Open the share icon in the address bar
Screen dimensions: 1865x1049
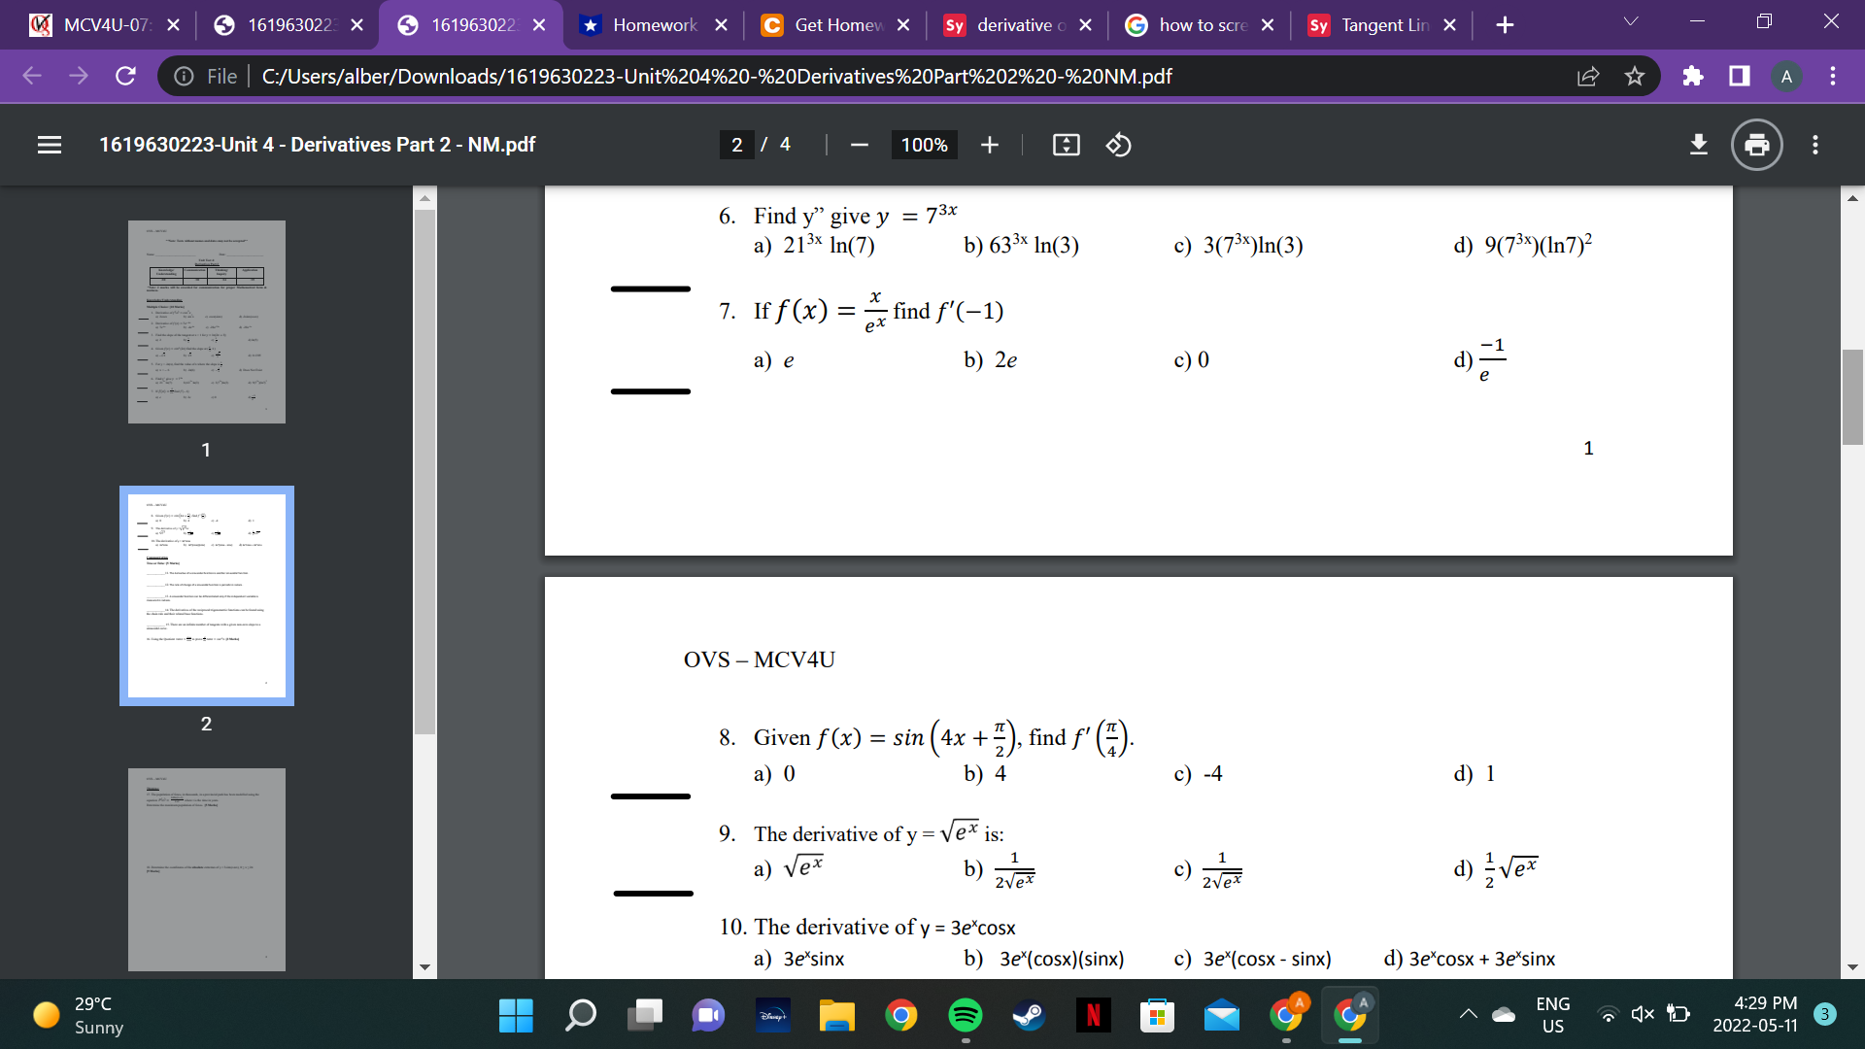pos(1587,76)
